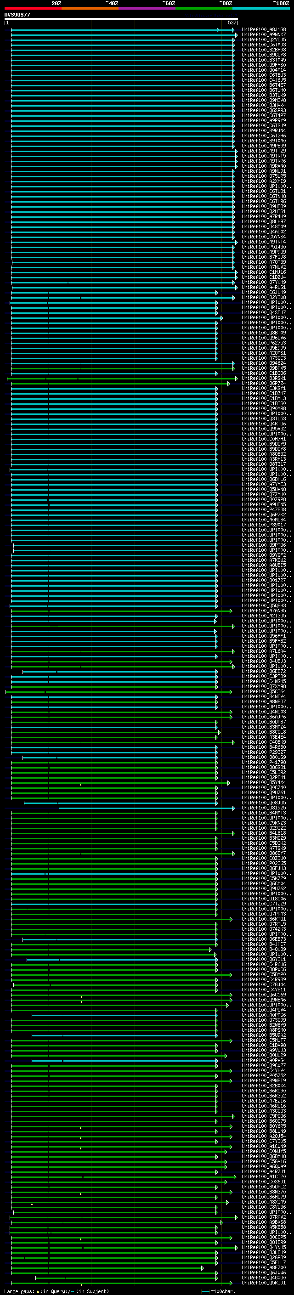Select the UniRef100_A9P9Y9 label
The width and height of the screenshot is (294, 1295).
(264, 121)
